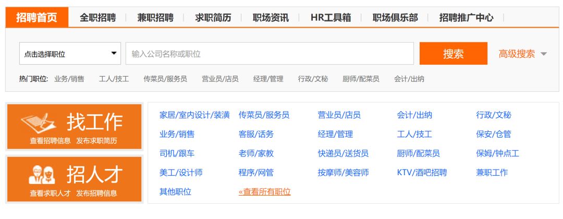Open the 招聘首页 tab
The width and height of the screenshot is (563, 219).
pos(36,17)
